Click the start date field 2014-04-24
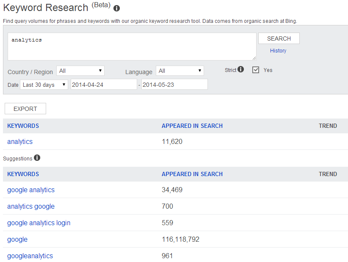 coord(104,85)
